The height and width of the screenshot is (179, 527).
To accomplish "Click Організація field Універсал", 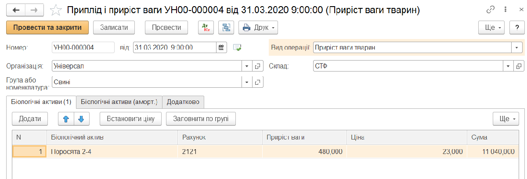I will pos(146,66).
